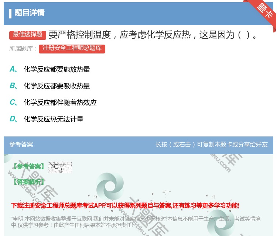Viewport: 277px width, 236px height.
Task: Click the letter B option marker
Action: coord(13,86)
